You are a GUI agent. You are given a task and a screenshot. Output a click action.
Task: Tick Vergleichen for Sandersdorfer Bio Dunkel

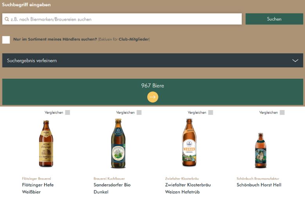coord(139,112)
